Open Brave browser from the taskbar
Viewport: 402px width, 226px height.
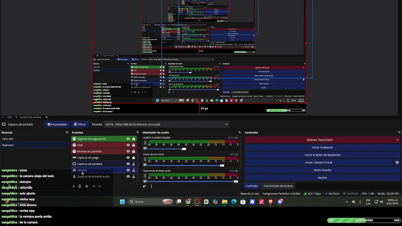pyautogui.click(x=271, y=202)
